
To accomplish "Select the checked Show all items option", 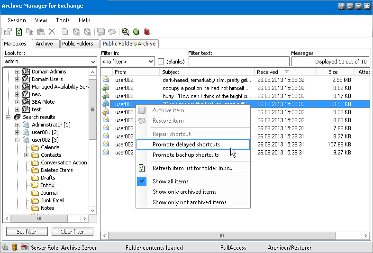I will point(170,181).
